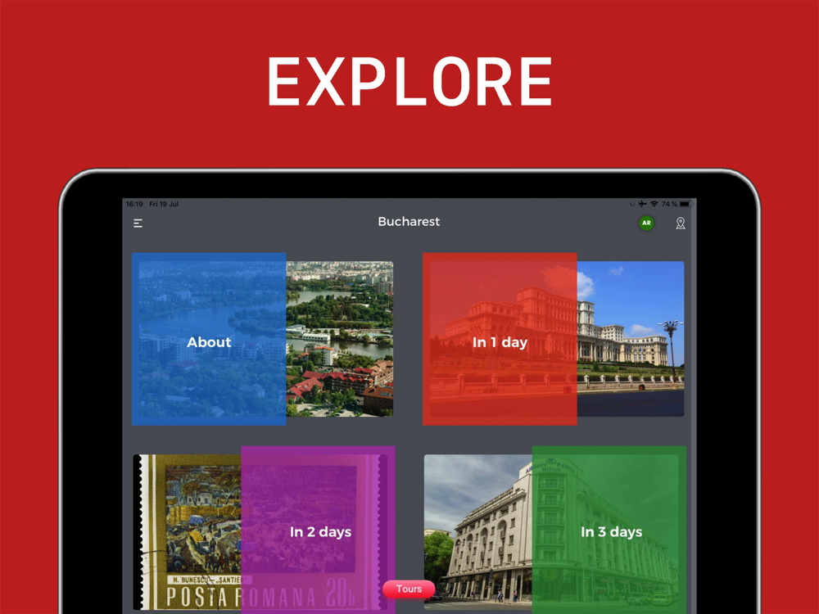Viewport: 819px width, 614px height.
Task: Open the In 3 days card
Action: point(554,531)
